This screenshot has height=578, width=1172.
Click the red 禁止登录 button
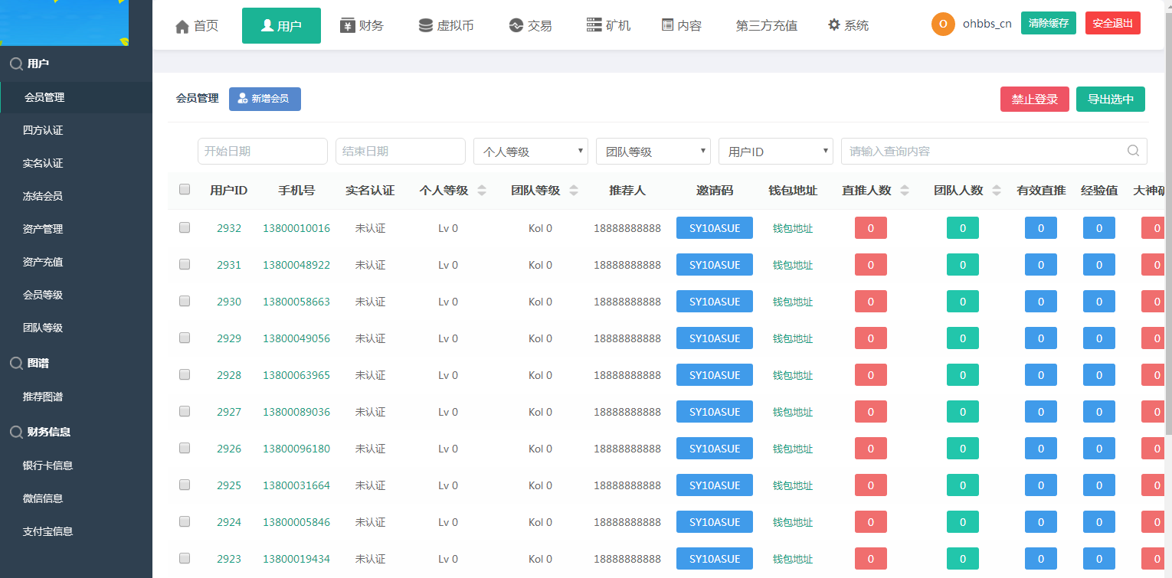point(1034,100)
